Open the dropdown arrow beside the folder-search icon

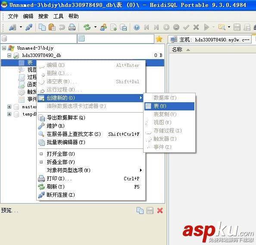click(229, 27)
